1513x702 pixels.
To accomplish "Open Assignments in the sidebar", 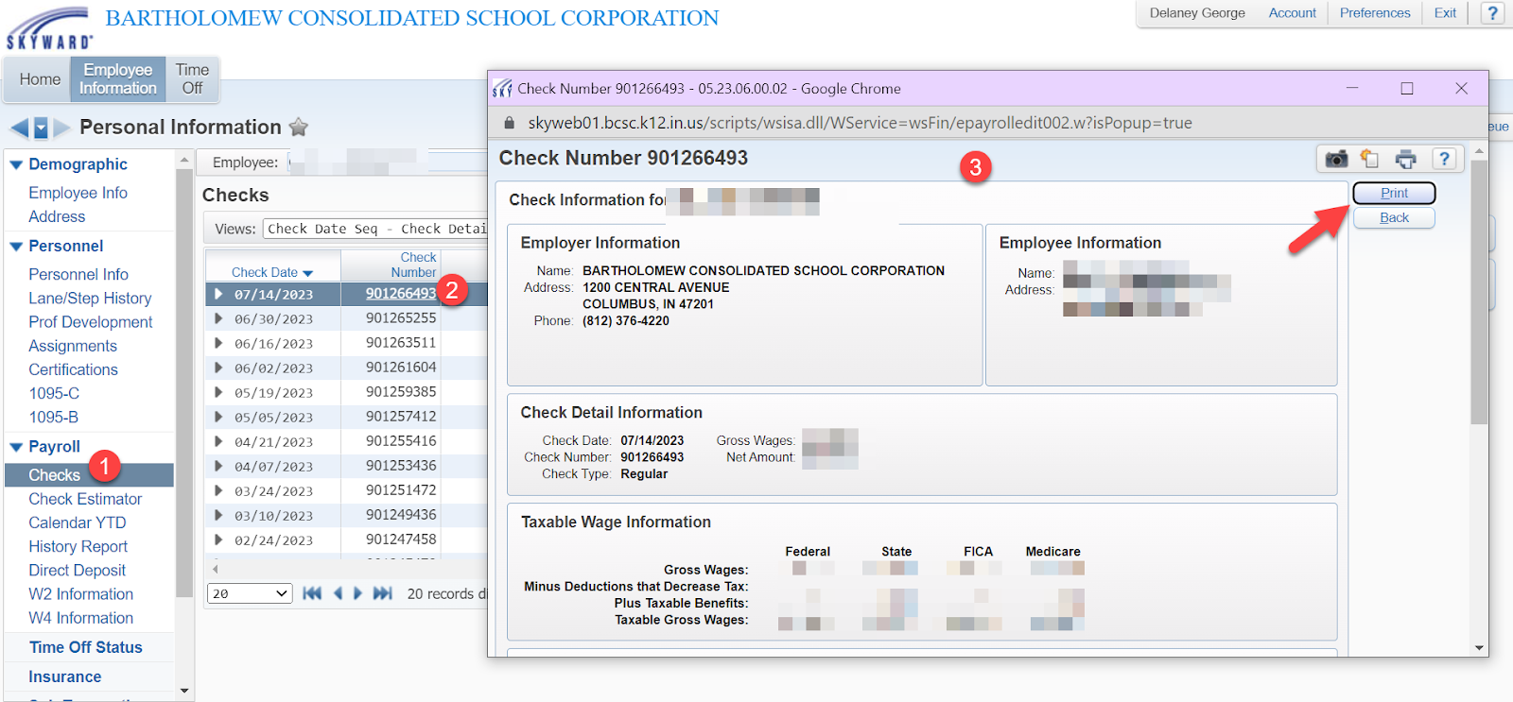I will (x=73, y=346).
